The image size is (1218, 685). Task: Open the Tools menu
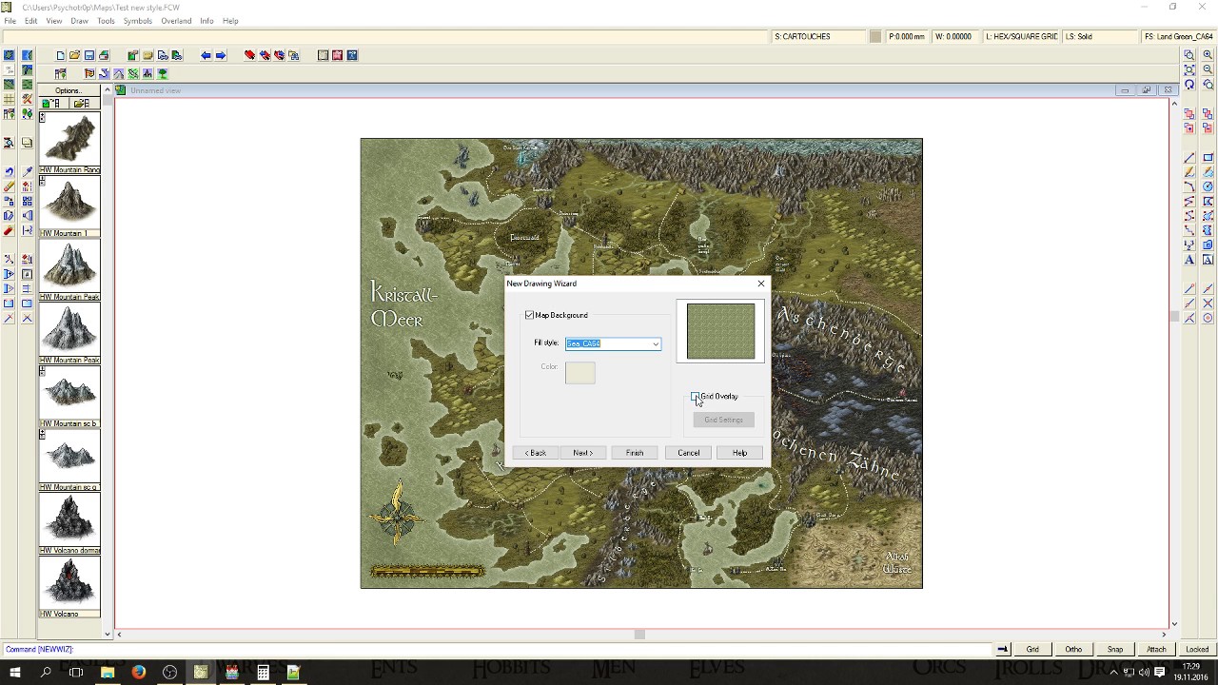pyautogui.click(x=106, y=21)
